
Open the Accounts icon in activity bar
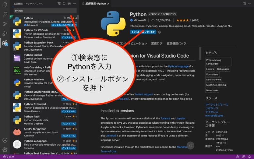pos(5,140)
